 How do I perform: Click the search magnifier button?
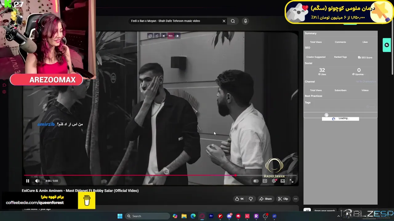click(233, 21)
